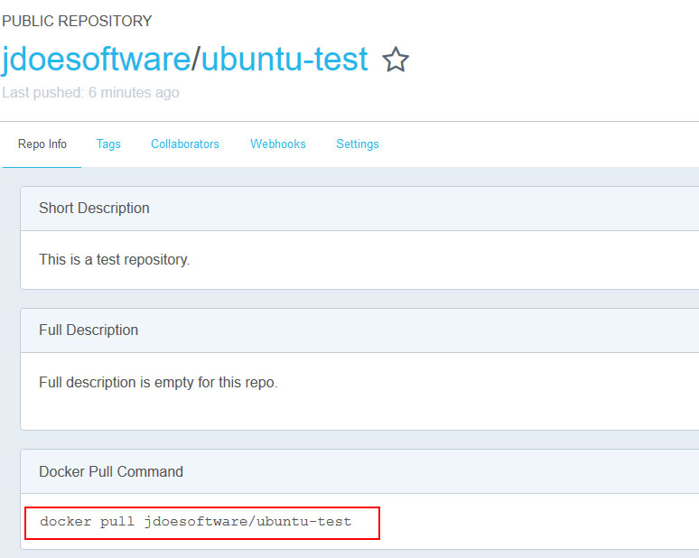Click the Short Description heading

pos(94,209)
